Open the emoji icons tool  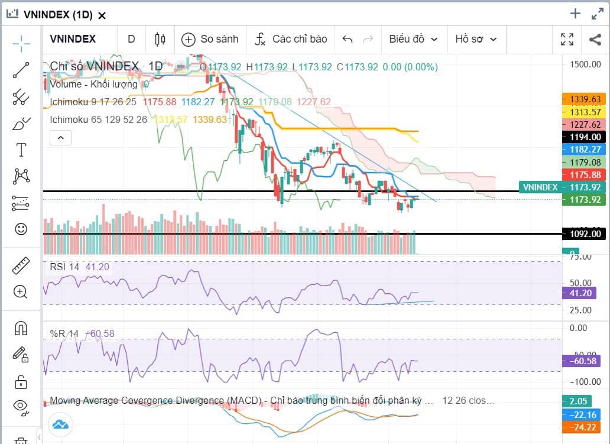pyautogui.click(x=21, y=229)
